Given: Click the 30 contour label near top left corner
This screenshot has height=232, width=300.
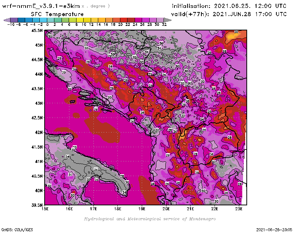Looking at the screenshot, I should pos(50,36).
